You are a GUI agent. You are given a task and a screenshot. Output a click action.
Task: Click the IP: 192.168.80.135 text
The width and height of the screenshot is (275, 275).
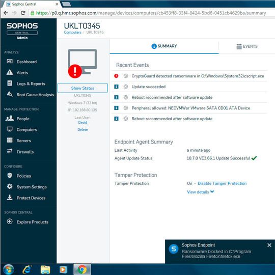pos(82,110)
